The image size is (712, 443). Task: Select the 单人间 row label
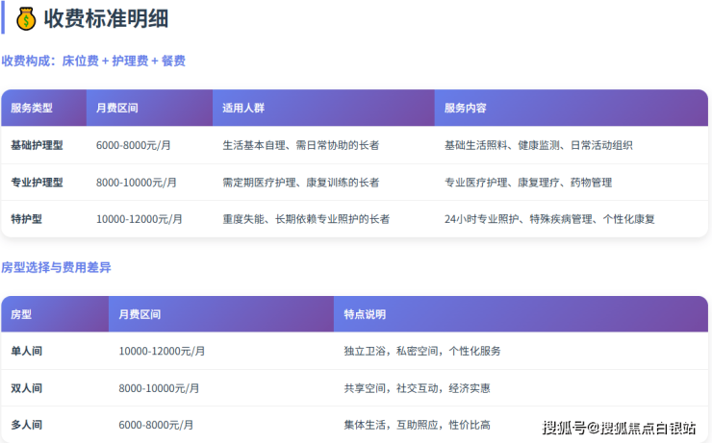pyautogui.click(x=26, y=351)
